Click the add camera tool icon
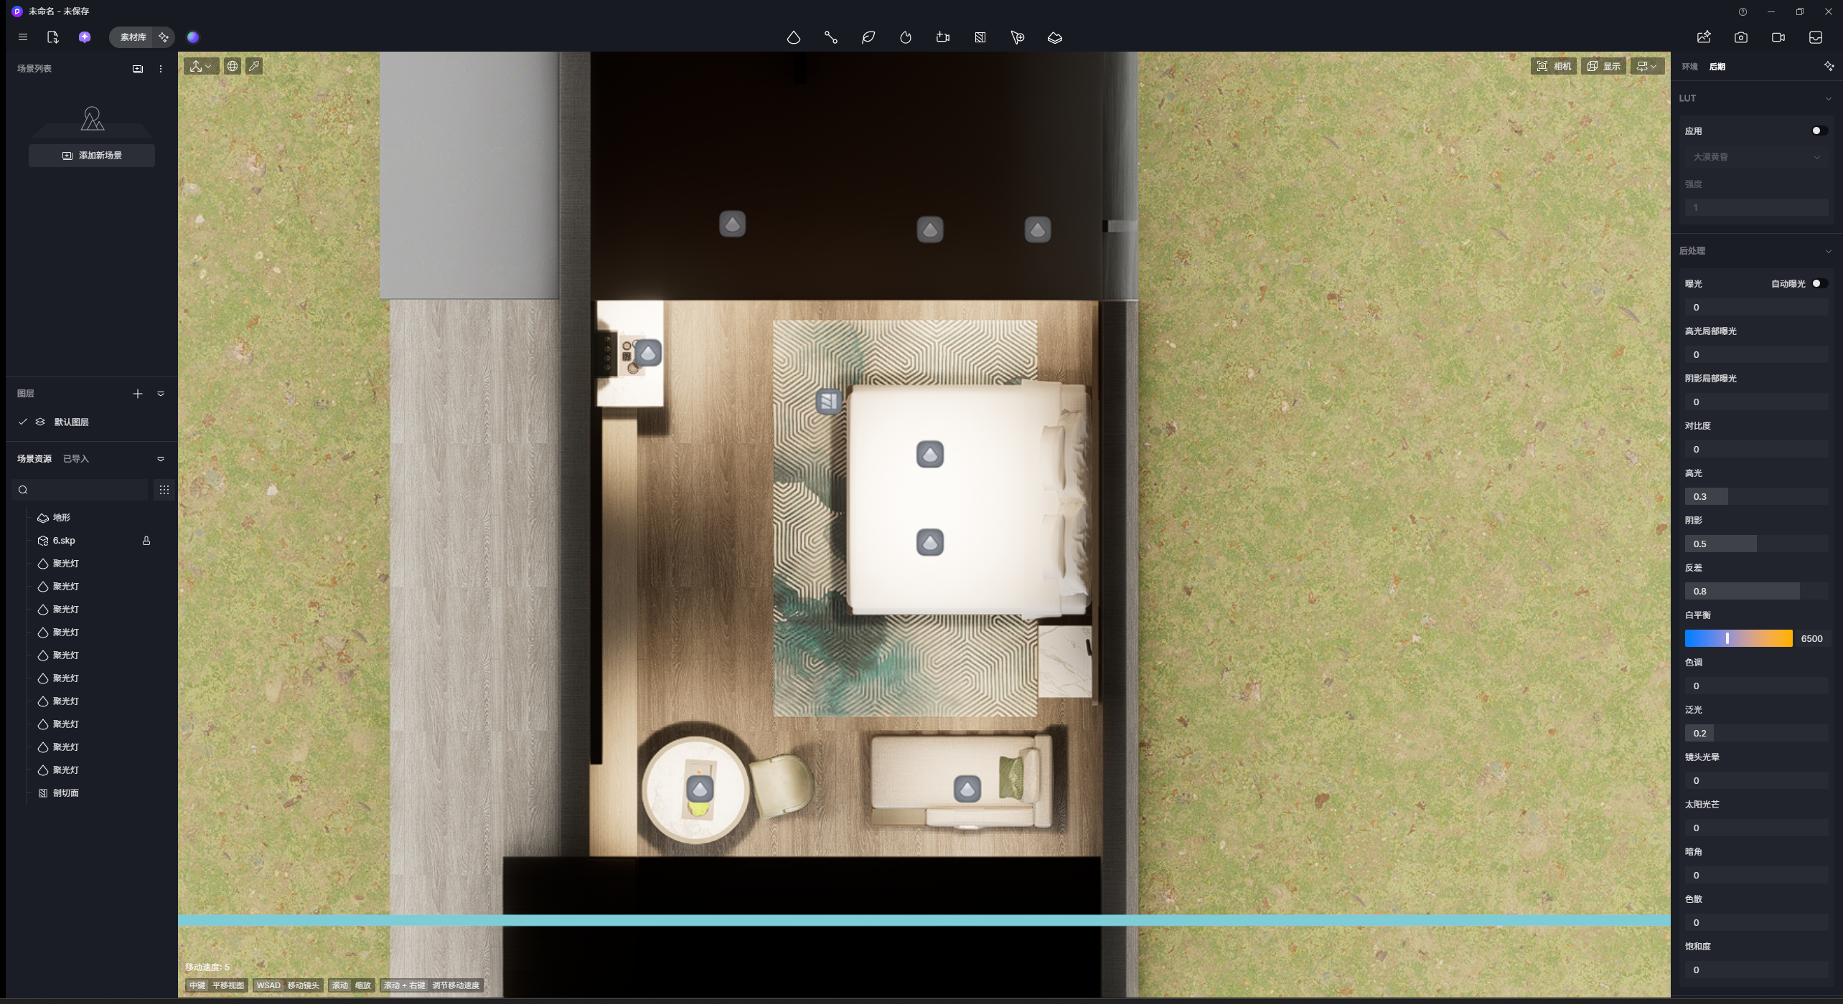 [x=942, y=37]
